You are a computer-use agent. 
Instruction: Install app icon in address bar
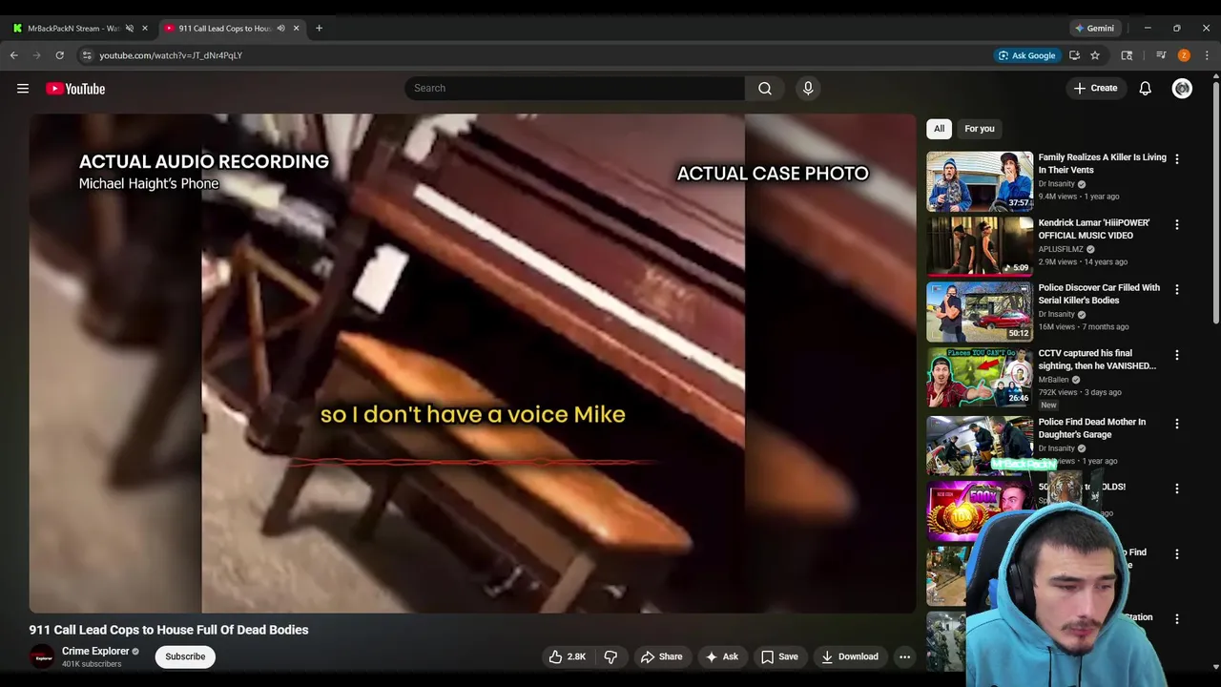(1074, 55)
